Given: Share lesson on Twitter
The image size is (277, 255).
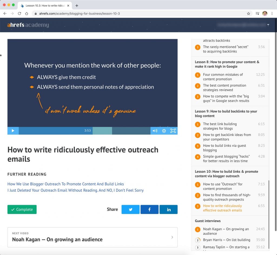Looking at the screenshot, I should tap(130, 209).
